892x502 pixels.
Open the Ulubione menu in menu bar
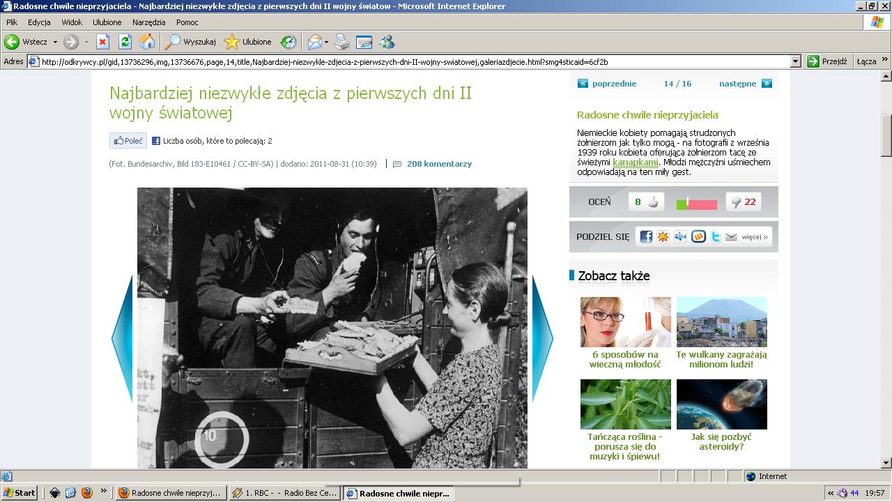point(107,22)
